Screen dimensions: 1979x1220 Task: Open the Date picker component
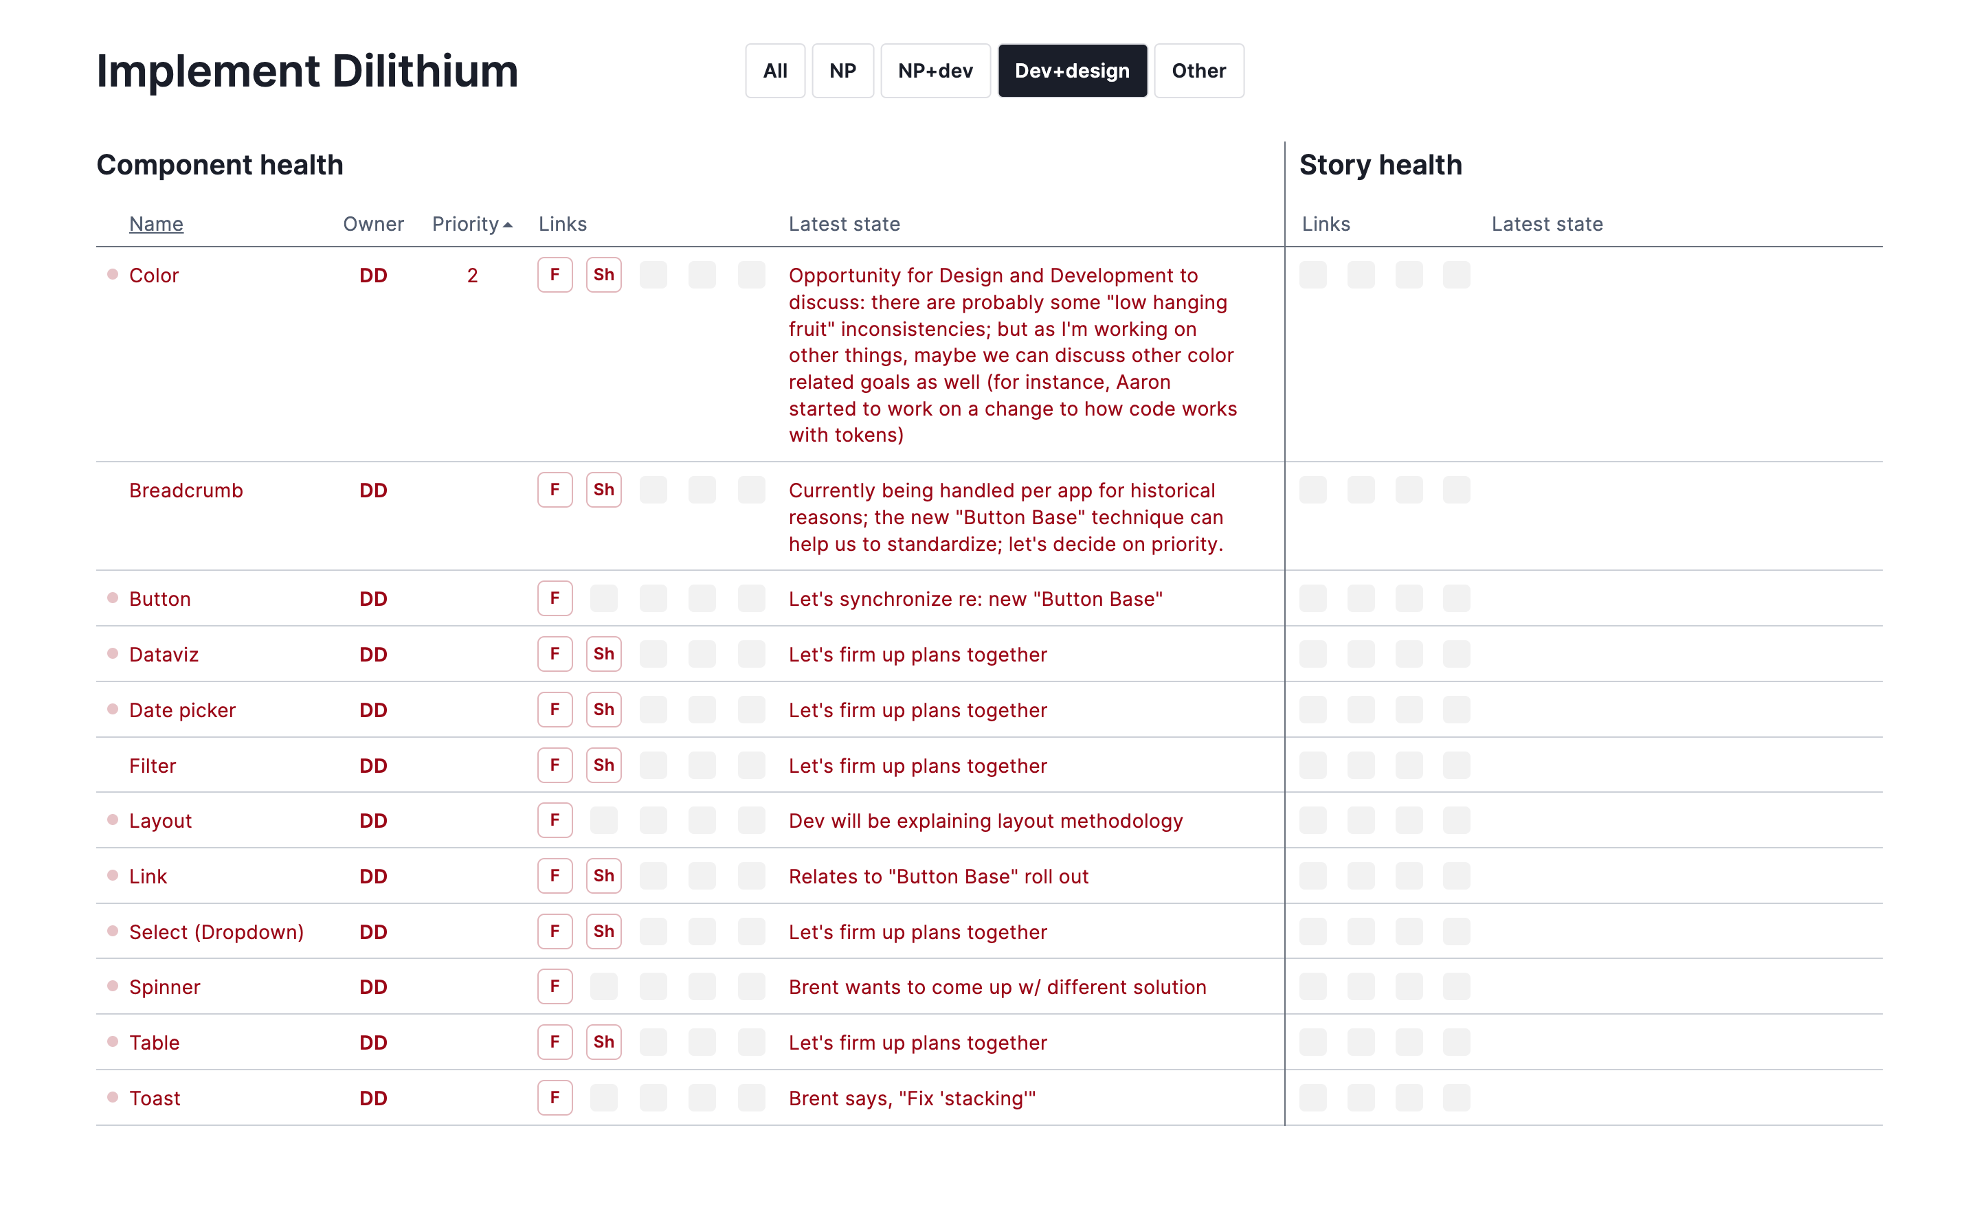click(182, 711)
